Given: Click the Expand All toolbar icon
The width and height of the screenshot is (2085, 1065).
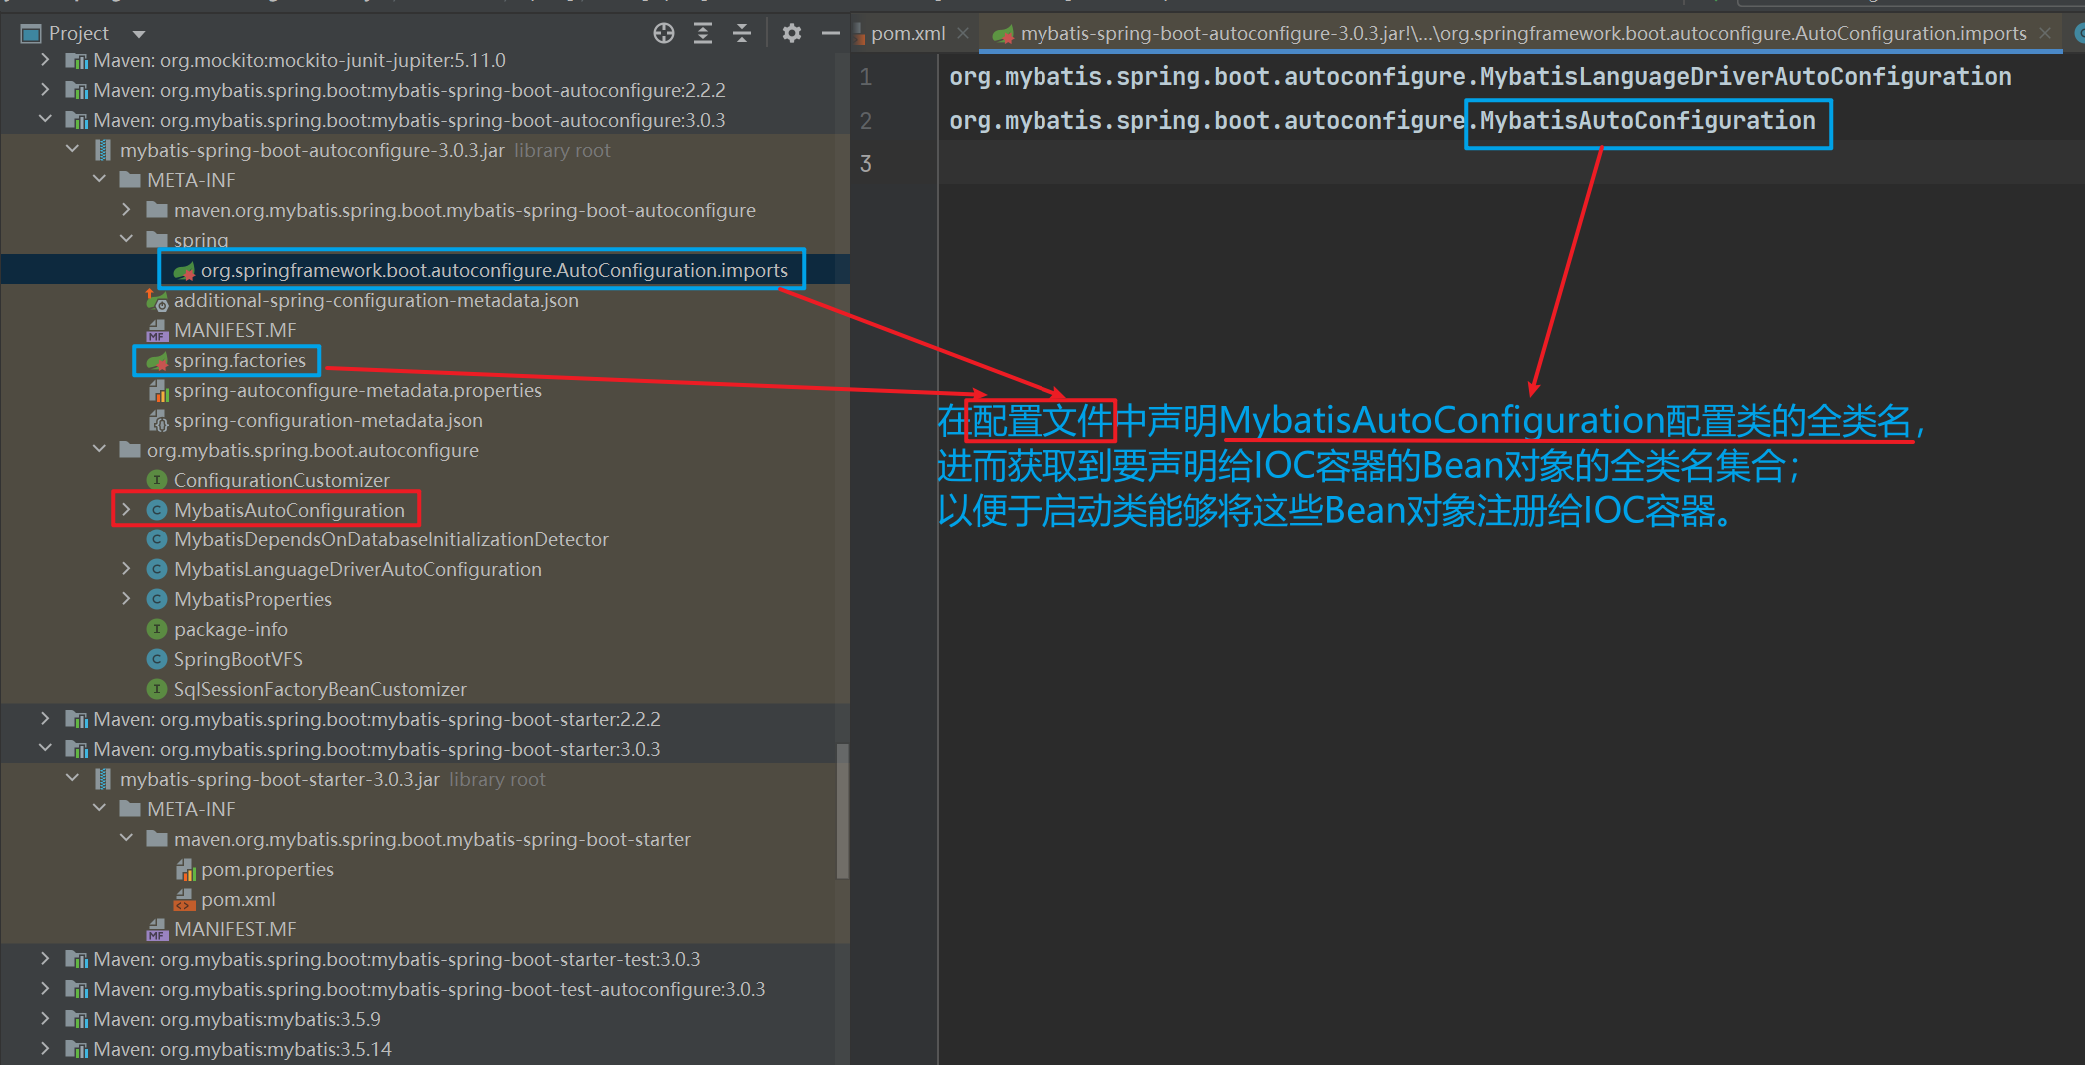Looking at the screenshot, I should (703, 34).
